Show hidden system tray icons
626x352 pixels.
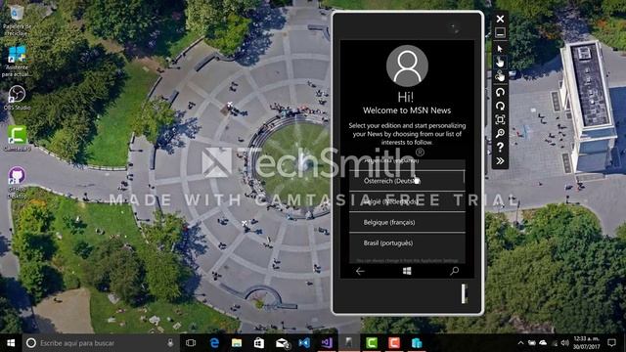[x=520, y=343]
